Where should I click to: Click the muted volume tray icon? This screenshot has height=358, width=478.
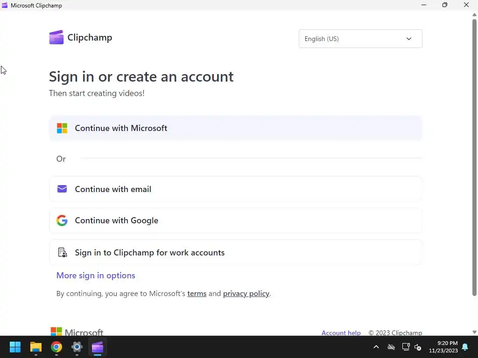pyautogui.click(x=418, y=347)
